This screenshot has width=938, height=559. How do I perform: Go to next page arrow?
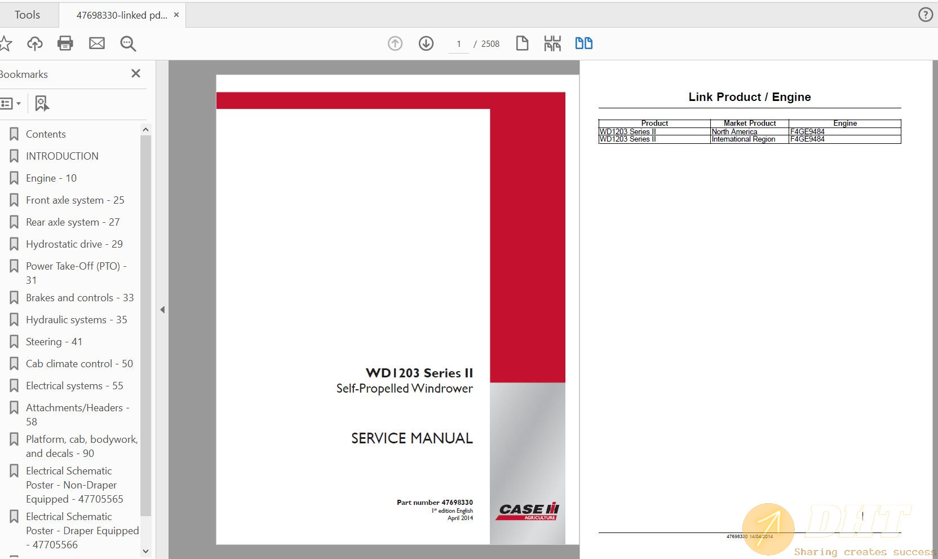coord(426,43)
